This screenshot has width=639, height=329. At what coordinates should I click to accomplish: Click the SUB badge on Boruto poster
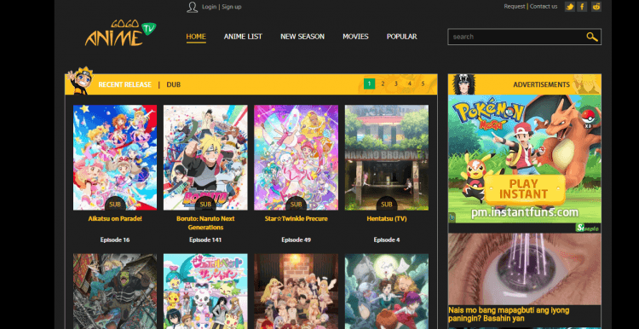(x=205, y=204)
